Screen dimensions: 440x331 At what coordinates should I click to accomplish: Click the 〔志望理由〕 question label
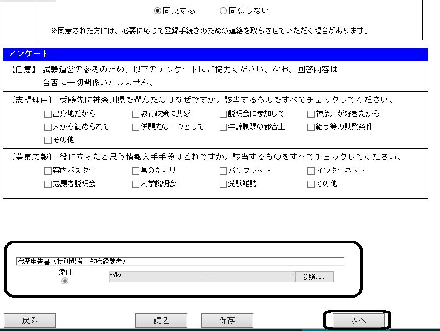click(x=31, y=100)
